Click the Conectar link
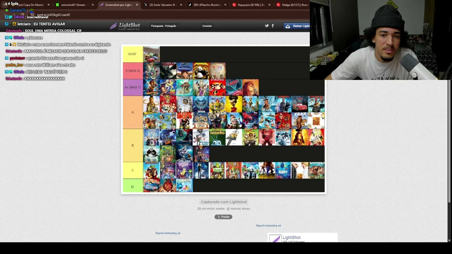Image resolution: width=452 pixels, height=254 pixels. click(207, 26)
